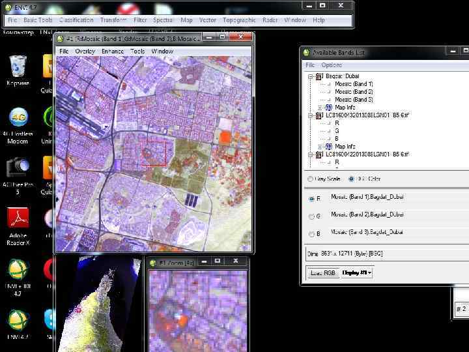The height and width of the screenshot is (352, 469).
Task: Open the Filter menu
Action: click(140, 20)
